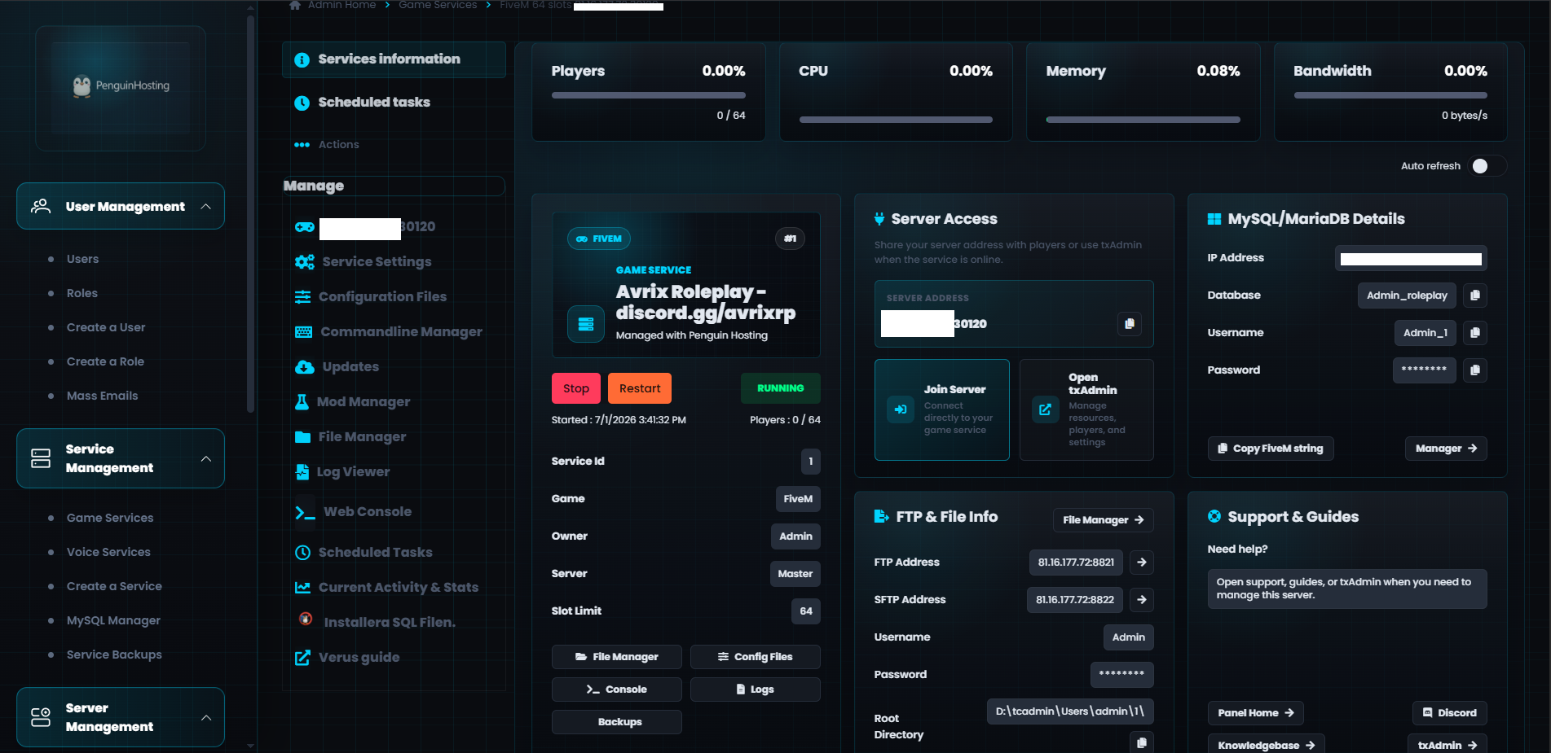This screenshot has height=753, width=1551.
Task: Click the PenguinHosting logo
Action: 121,85
